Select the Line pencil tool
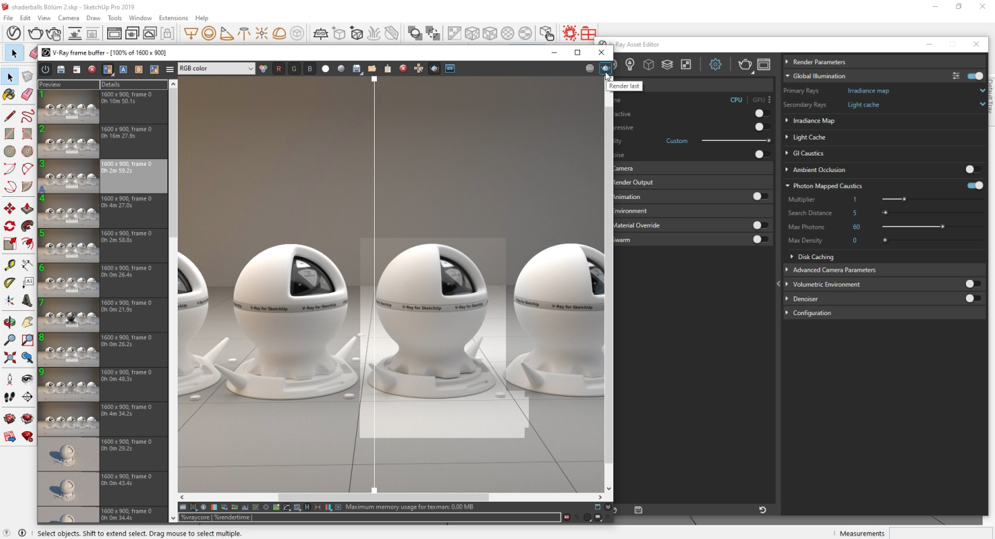 10,116
